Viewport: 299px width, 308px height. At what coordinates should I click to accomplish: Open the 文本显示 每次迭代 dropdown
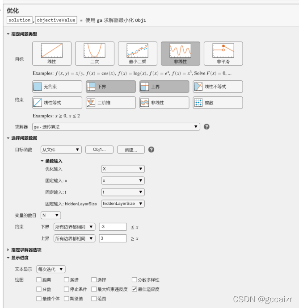point(51,269)
